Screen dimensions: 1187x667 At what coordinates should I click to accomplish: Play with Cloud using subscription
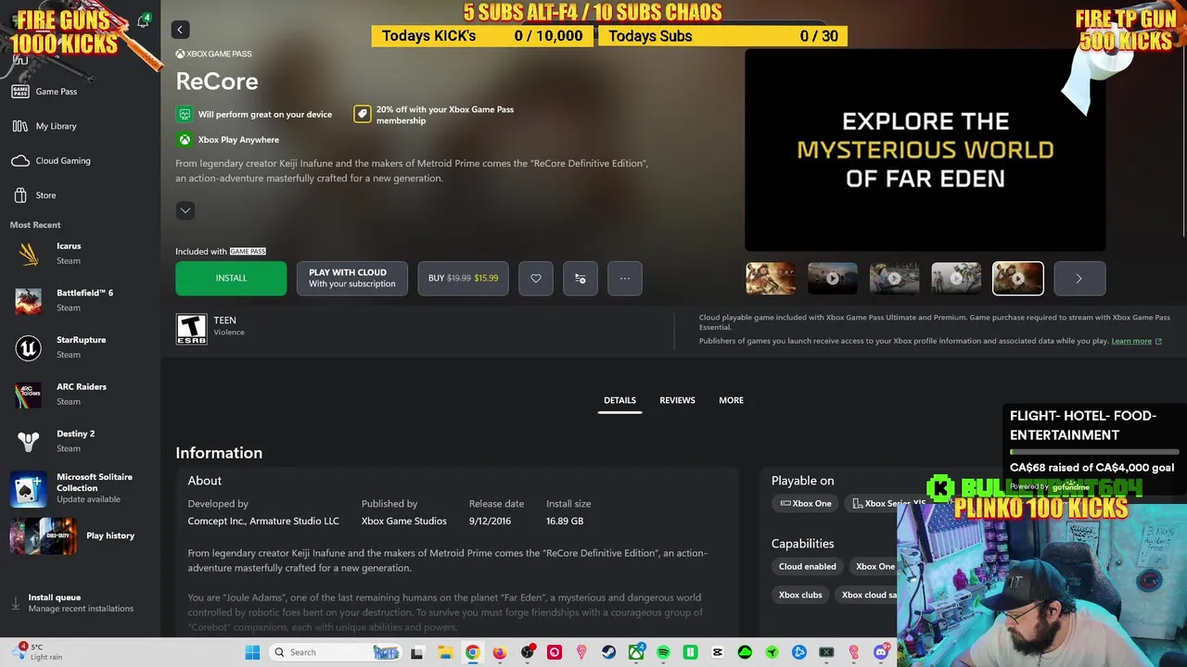coord(352,278)
